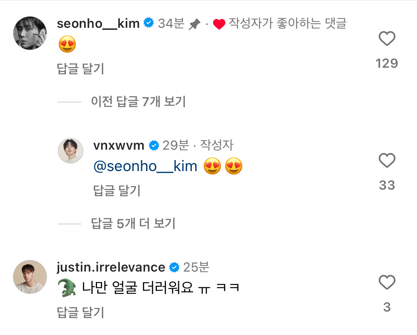Click seonho__kim's verified badge
The width and height of the screenshot is (417, 335).
(148, 24)
